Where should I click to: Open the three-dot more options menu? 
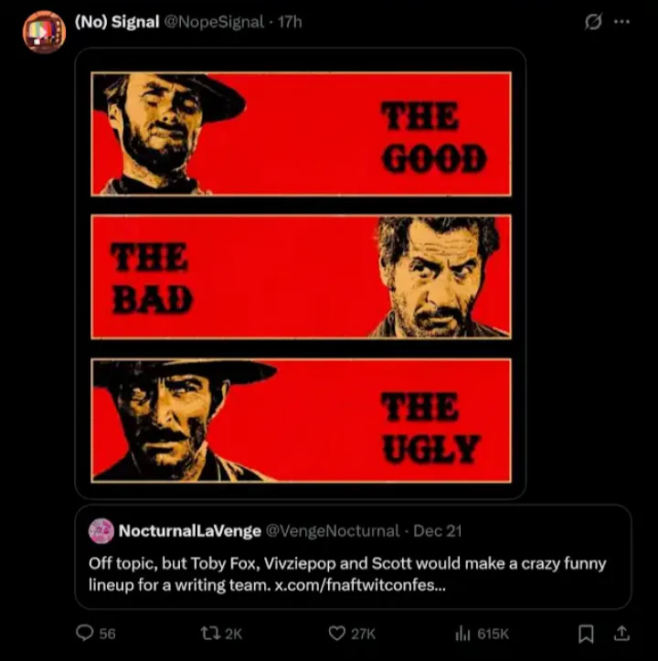622,23
